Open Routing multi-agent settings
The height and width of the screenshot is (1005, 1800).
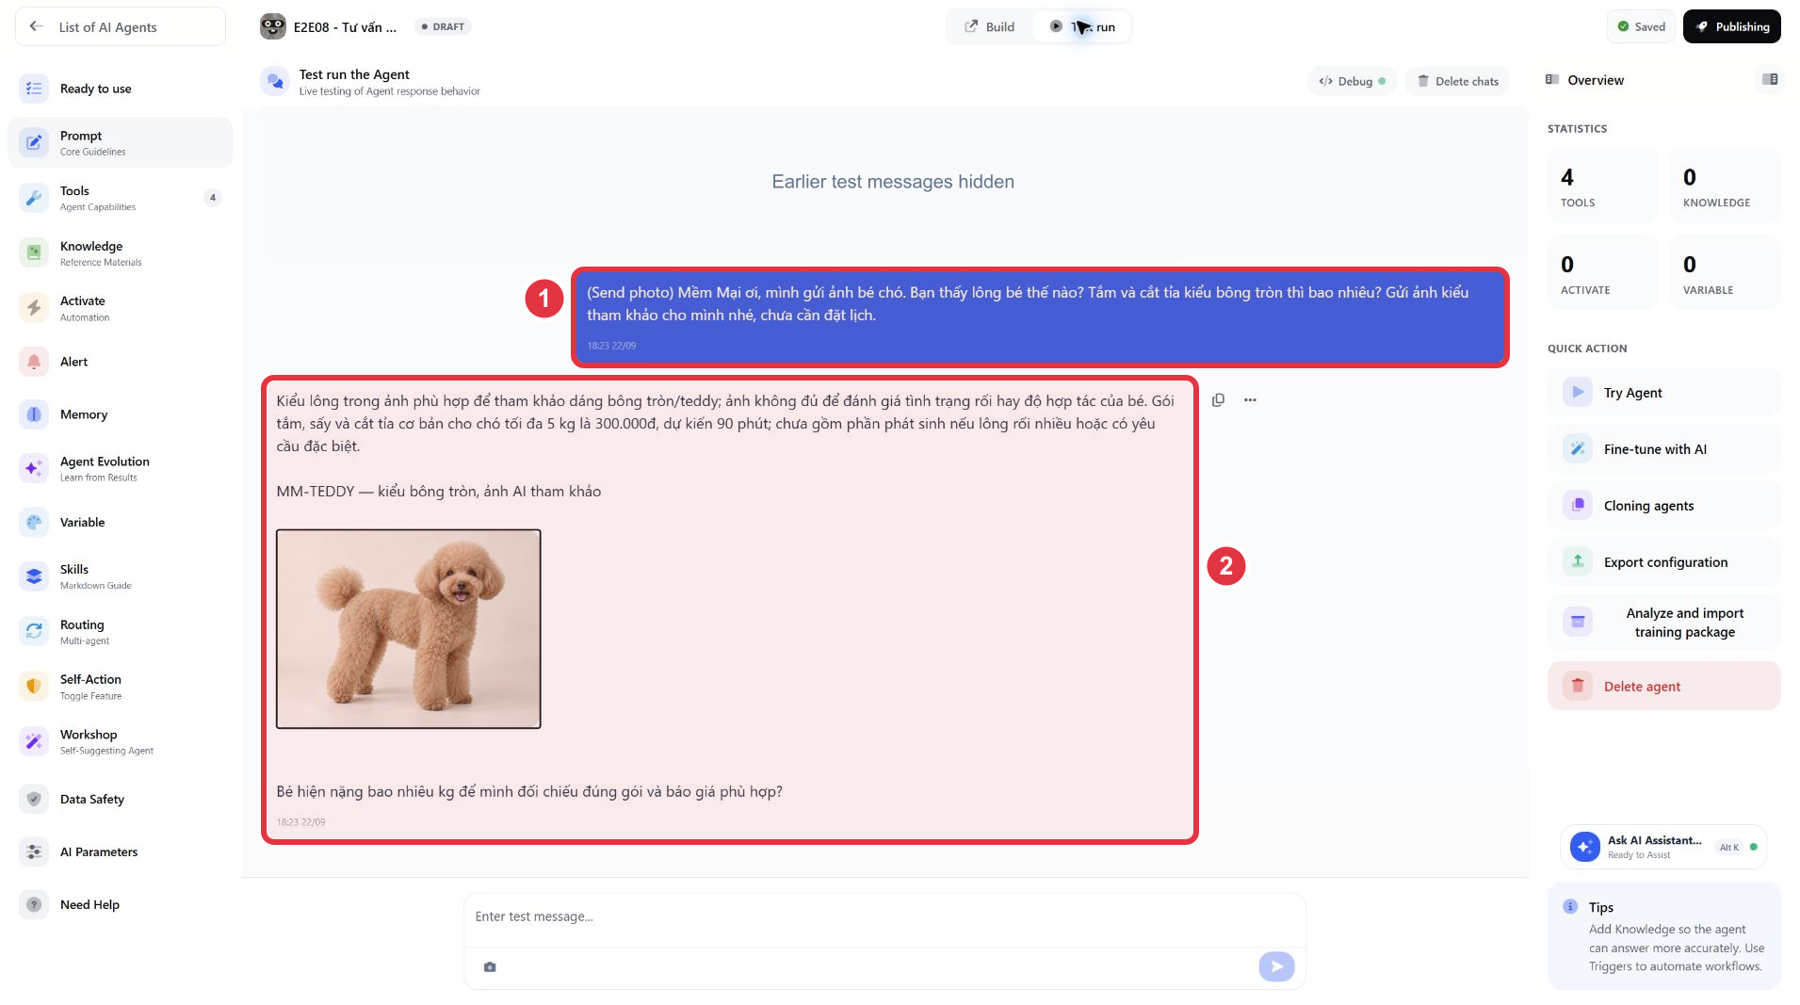[x=120, y=632]
